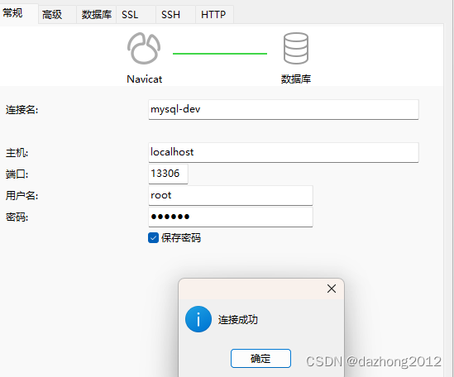Focus the 密码 password field

pyautogui.click(x=231, y=217)
